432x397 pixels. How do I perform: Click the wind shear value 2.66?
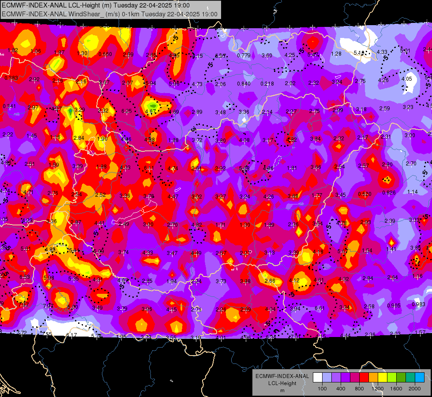click(270, 281)
